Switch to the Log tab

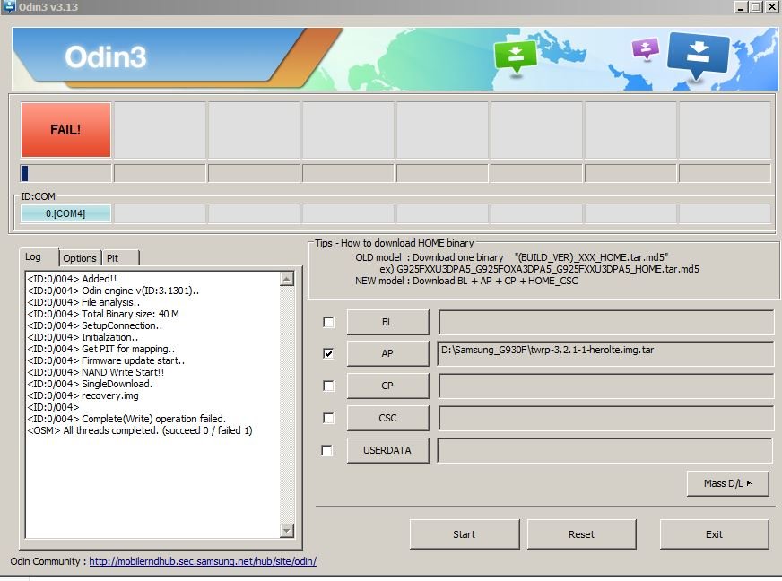point(39,256)
